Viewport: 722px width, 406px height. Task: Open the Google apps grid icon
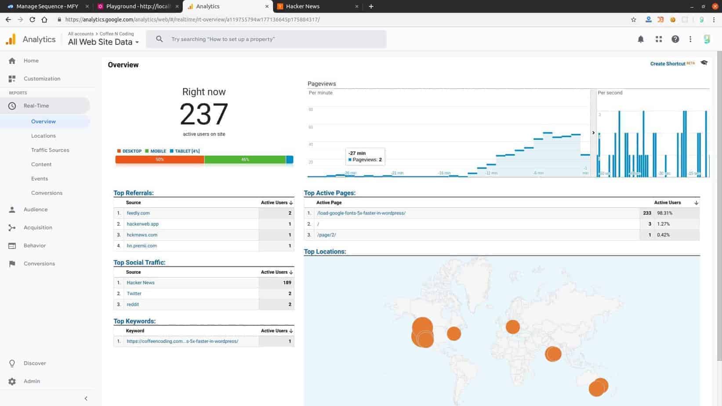click(x=658, y=39)
